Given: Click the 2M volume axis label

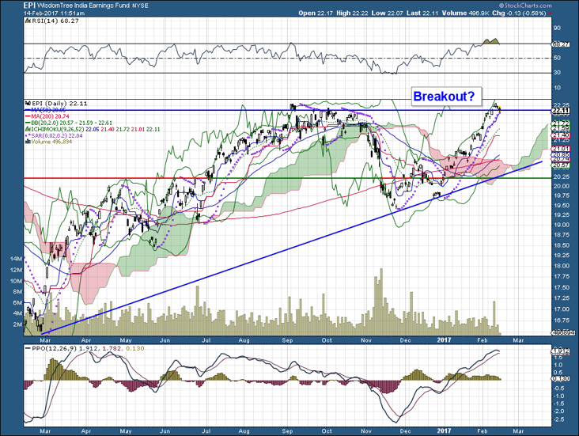Looking at the screenshot, I should click(x=17, y=324).
